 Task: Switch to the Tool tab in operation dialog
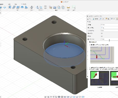coord(89,19)
